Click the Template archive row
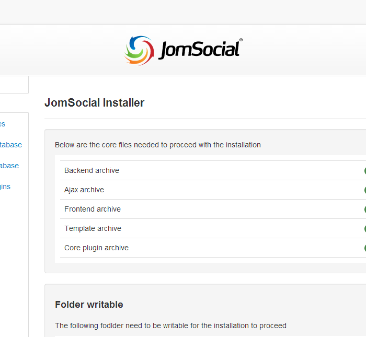This screenshot has height=337, width=366. [x=213, y=228]
